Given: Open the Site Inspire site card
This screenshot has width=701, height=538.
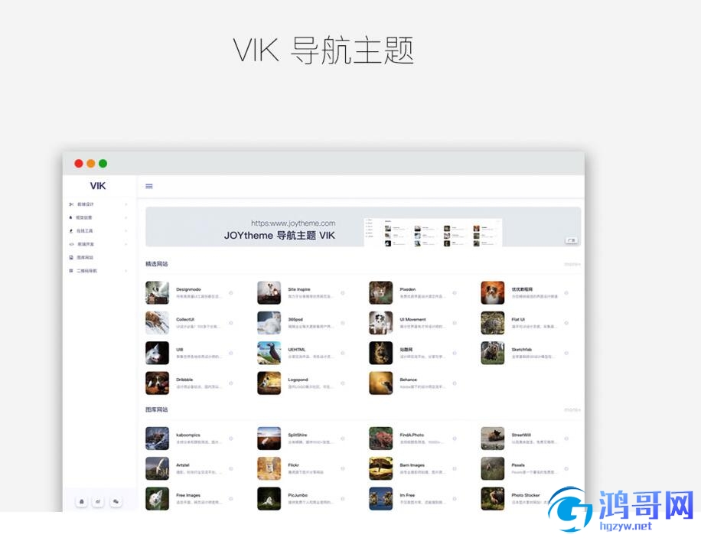Looking at the screenshot, I should coord(302,292).
